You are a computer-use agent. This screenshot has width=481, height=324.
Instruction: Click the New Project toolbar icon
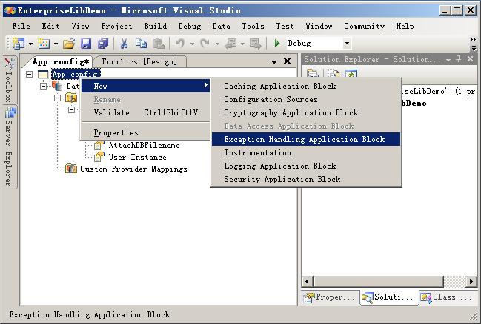(x=18, y=44)
